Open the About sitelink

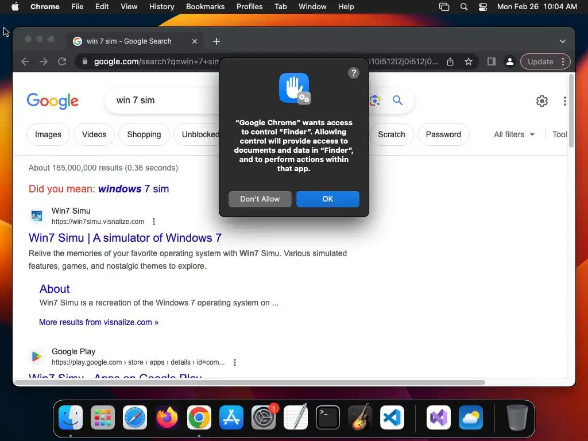[55, 289]
